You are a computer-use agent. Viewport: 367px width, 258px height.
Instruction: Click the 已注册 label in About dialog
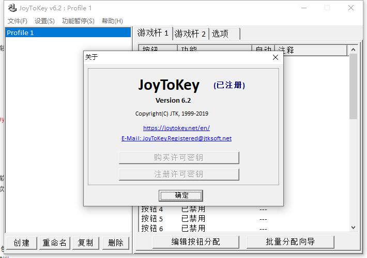click(x=229, y=85)
